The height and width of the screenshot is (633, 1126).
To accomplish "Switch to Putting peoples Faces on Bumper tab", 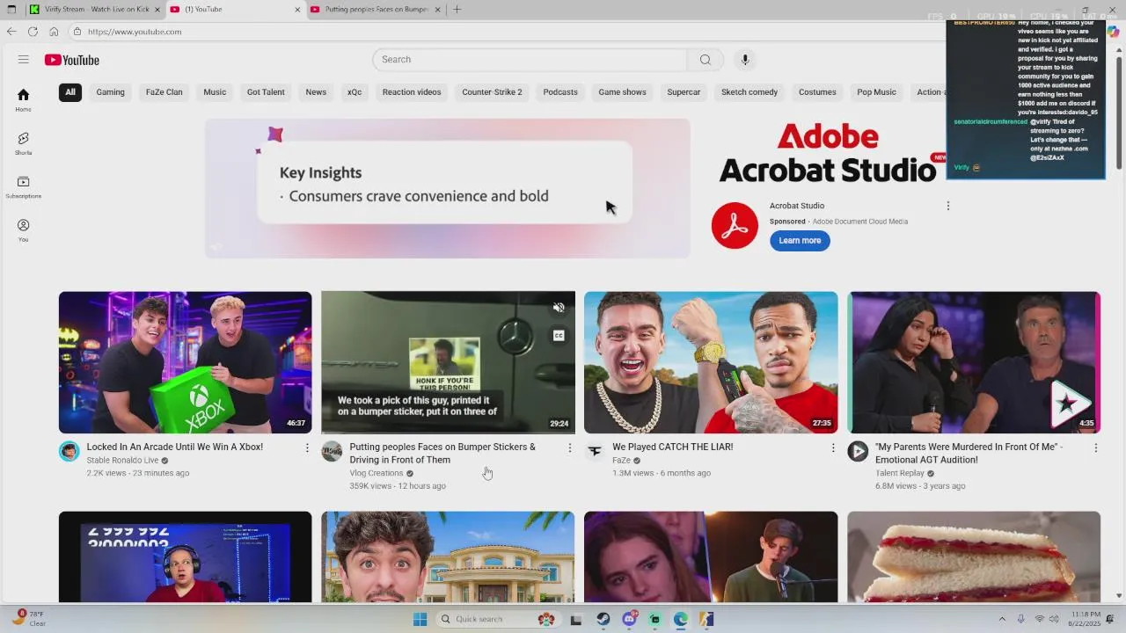I will click(376, 10).
